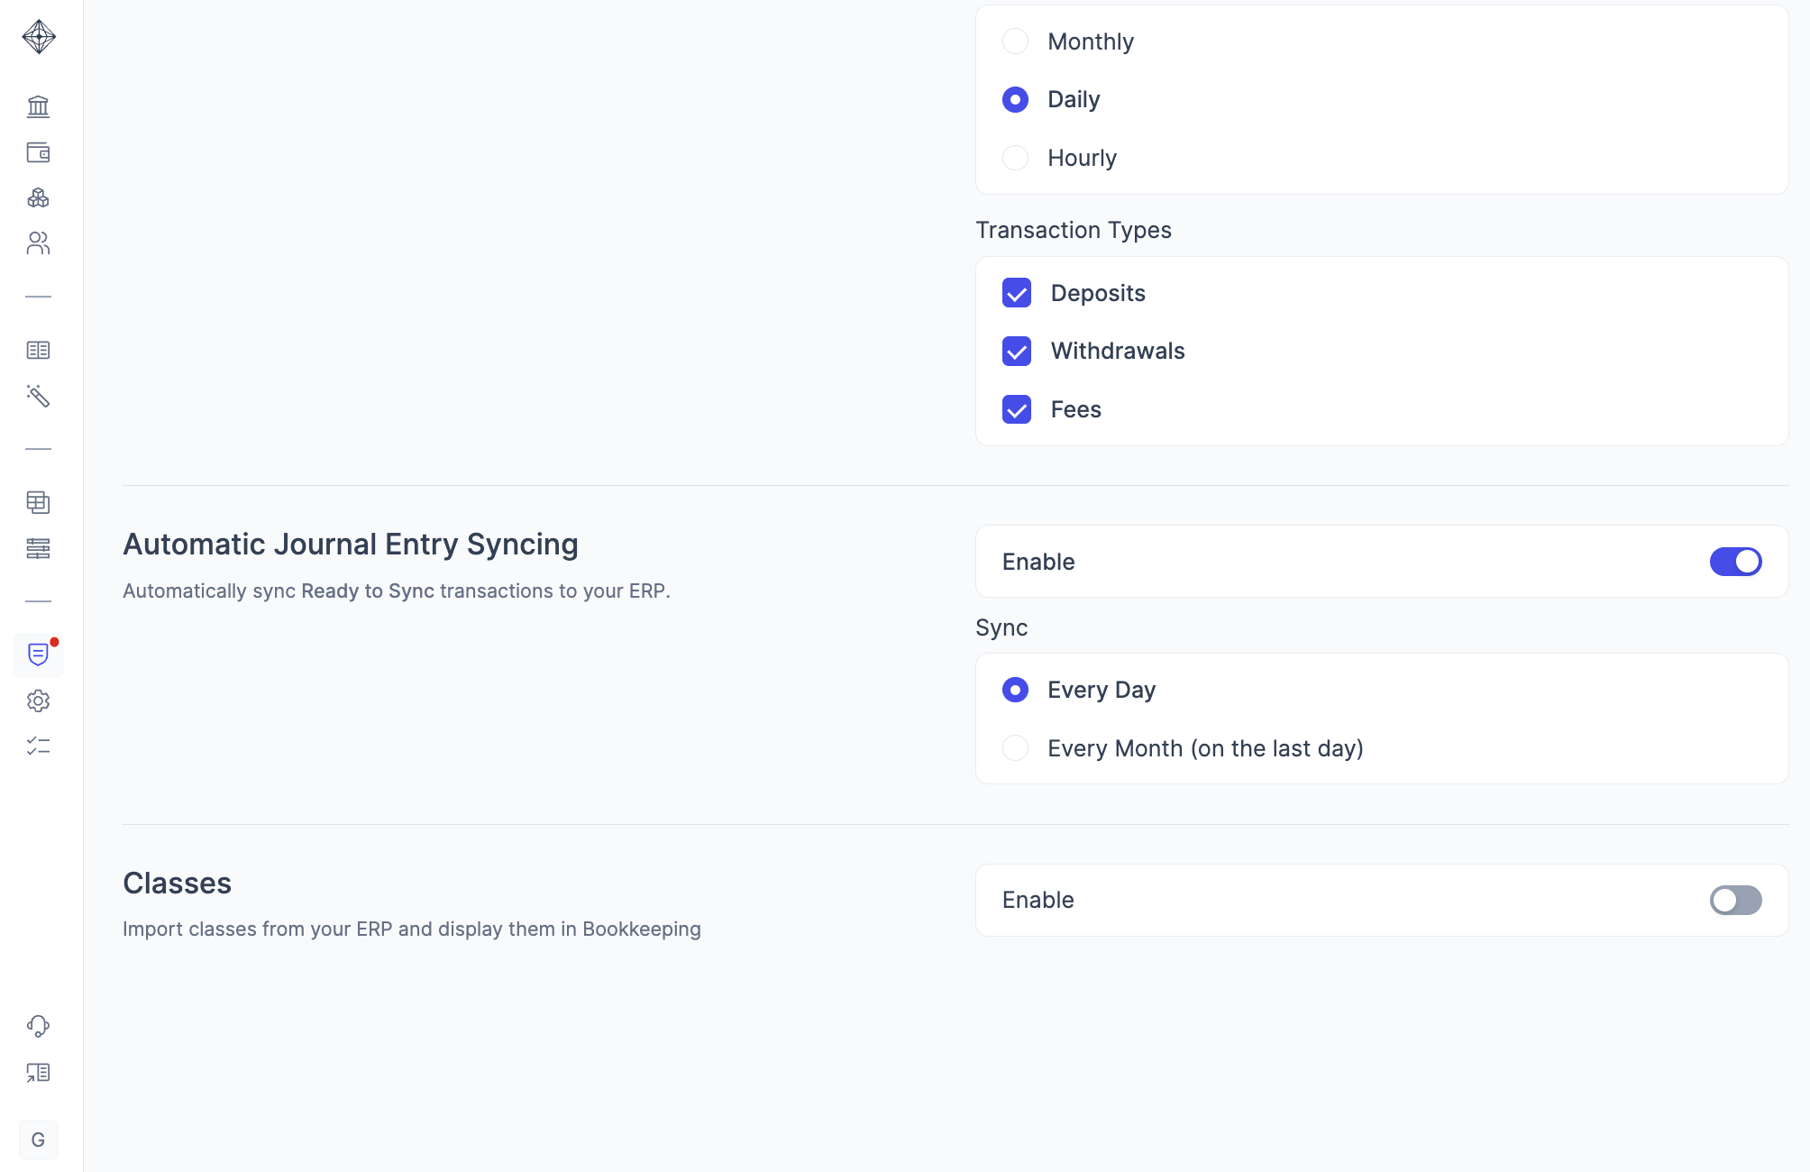Click the headset support icon
The height and width of the screenshot is (1172, 1810).
coord(38,1026)
